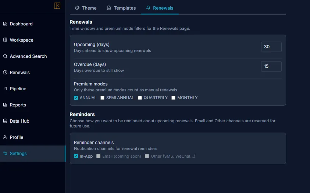This screenshot has width=310, height=193.
Task: Click the Settings sliders icon
Action: pos(5,154)
